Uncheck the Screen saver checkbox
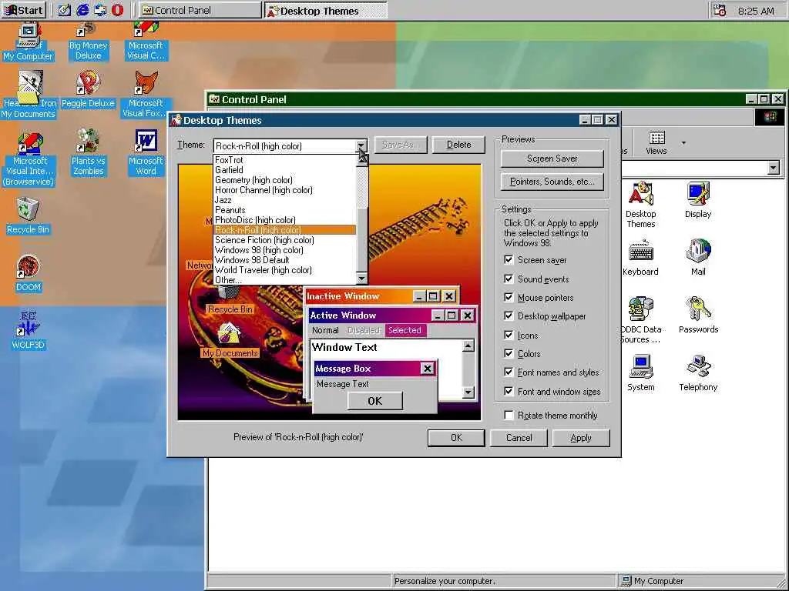 coord(509,260)
